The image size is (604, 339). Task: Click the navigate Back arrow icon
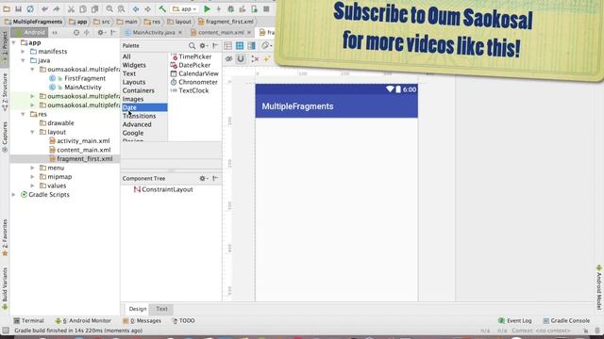point(136,8)
